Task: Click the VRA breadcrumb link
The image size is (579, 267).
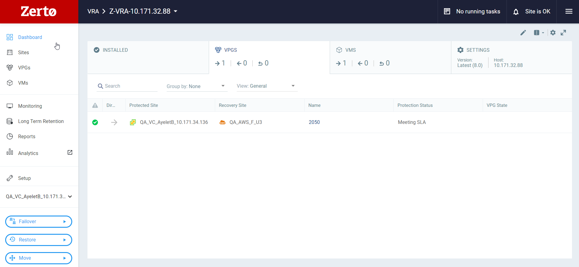Action: pos(93,11)
